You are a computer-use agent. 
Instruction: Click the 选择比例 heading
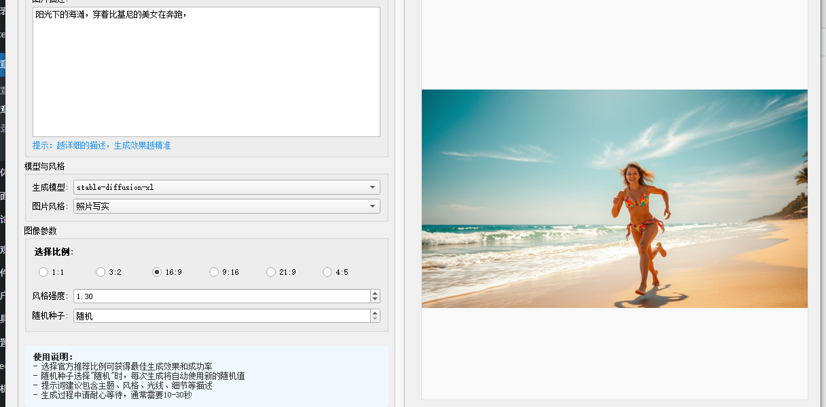[x=54, y=252]
